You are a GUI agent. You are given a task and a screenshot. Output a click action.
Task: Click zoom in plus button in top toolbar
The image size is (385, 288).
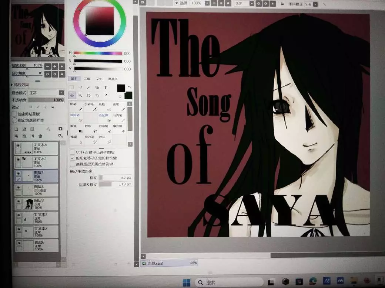[x=221, y=3]
